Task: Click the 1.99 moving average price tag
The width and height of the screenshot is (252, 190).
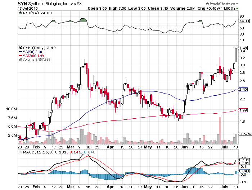Action: tap(243, 110)
